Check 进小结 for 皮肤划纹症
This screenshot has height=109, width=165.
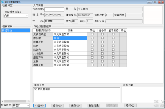pyautogui.click(x=102, y=34)
